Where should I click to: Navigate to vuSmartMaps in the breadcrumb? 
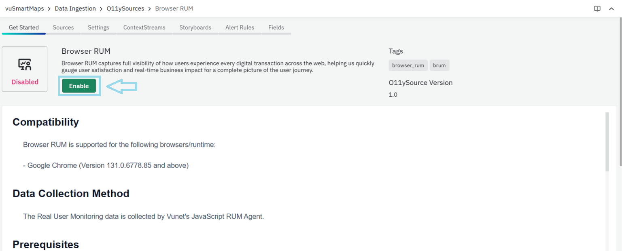tap(24, 8)
